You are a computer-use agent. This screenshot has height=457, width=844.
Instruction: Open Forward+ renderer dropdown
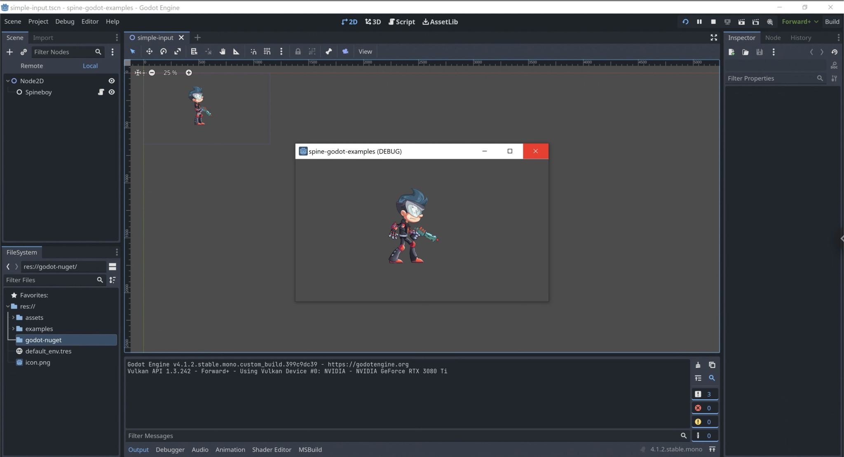pos(800,21)
